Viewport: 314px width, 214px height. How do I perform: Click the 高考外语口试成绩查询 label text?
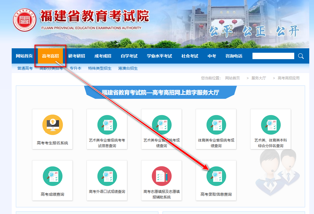tap(107, 192)
